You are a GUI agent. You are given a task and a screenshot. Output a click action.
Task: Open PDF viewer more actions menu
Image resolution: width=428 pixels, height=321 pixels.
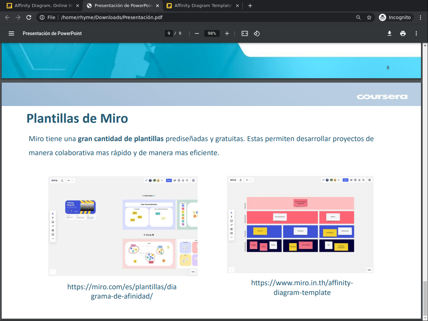click(416, 33)
